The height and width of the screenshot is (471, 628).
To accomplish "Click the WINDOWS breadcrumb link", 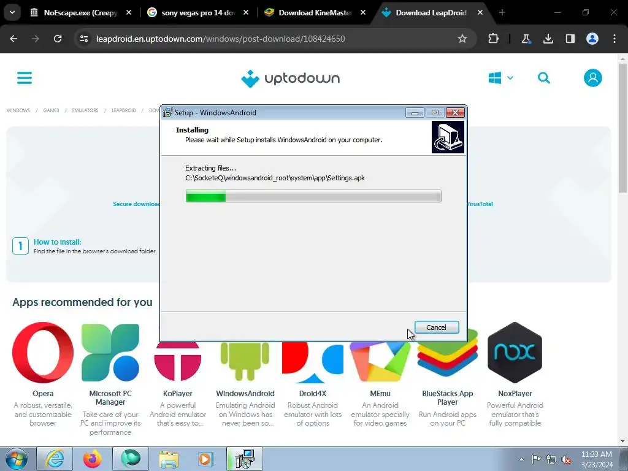I will 18,110.
